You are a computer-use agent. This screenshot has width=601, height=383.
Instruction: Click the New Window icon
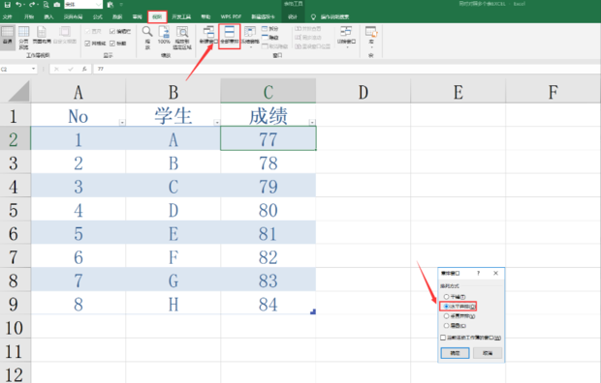(x=208, y=35)
